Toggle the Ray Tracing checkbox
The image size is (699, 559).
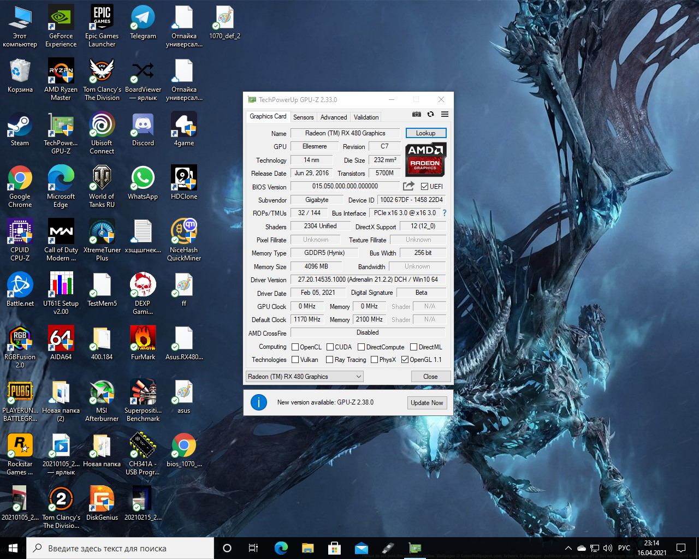(330, 360)
